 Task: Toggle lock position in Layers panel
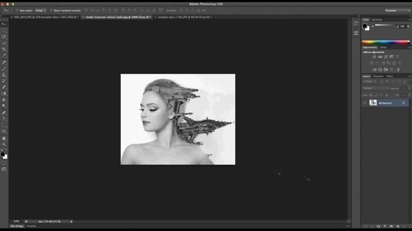[382, 95]
